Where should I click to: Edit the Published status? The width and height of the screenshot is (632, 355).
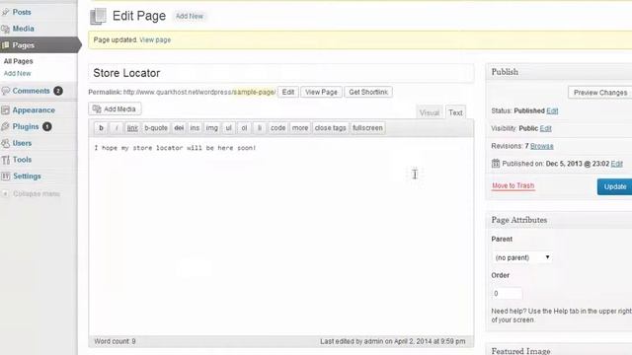pos(552,111)
